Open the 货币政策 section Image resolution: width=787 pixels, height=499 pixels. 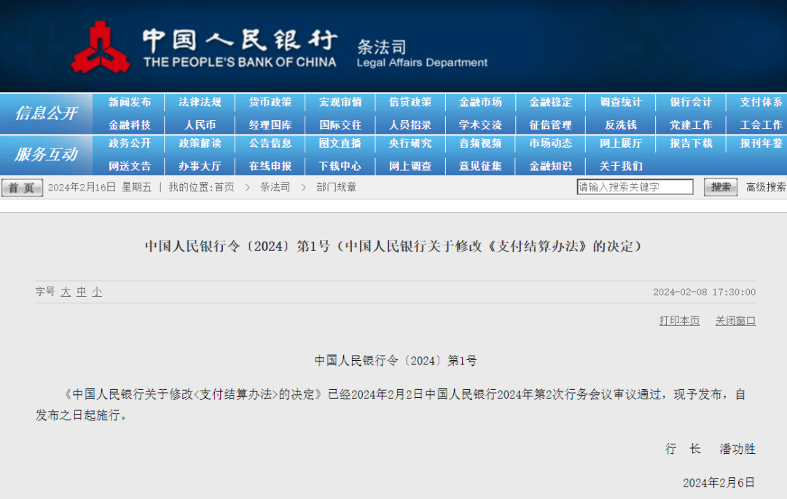click(x=269, y=103)
